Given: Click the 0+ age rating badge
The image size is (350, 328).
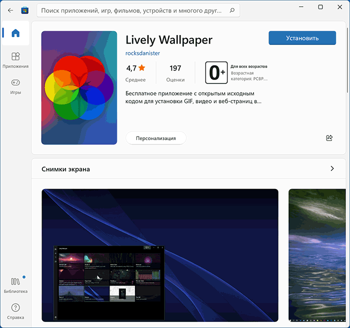Looking at the screenshot, I should click(x=216, y=72).
